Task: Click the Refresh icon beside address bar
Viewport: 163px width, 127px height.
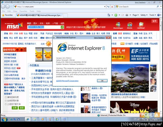Action: pyautogui.click(x=108, y=6)
